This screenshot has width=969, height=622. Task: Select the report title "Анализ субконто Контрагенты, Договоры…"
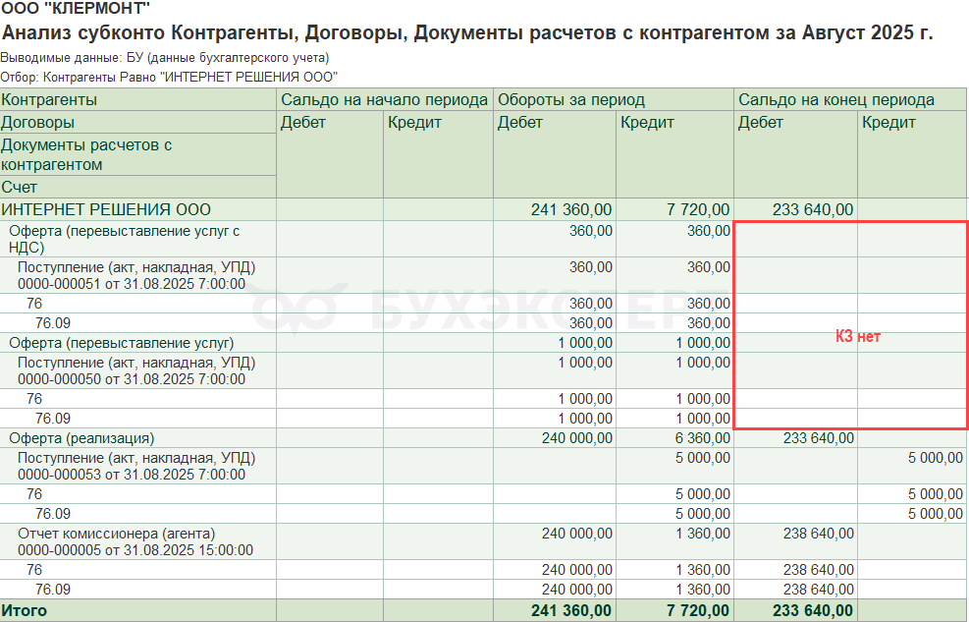467,32
